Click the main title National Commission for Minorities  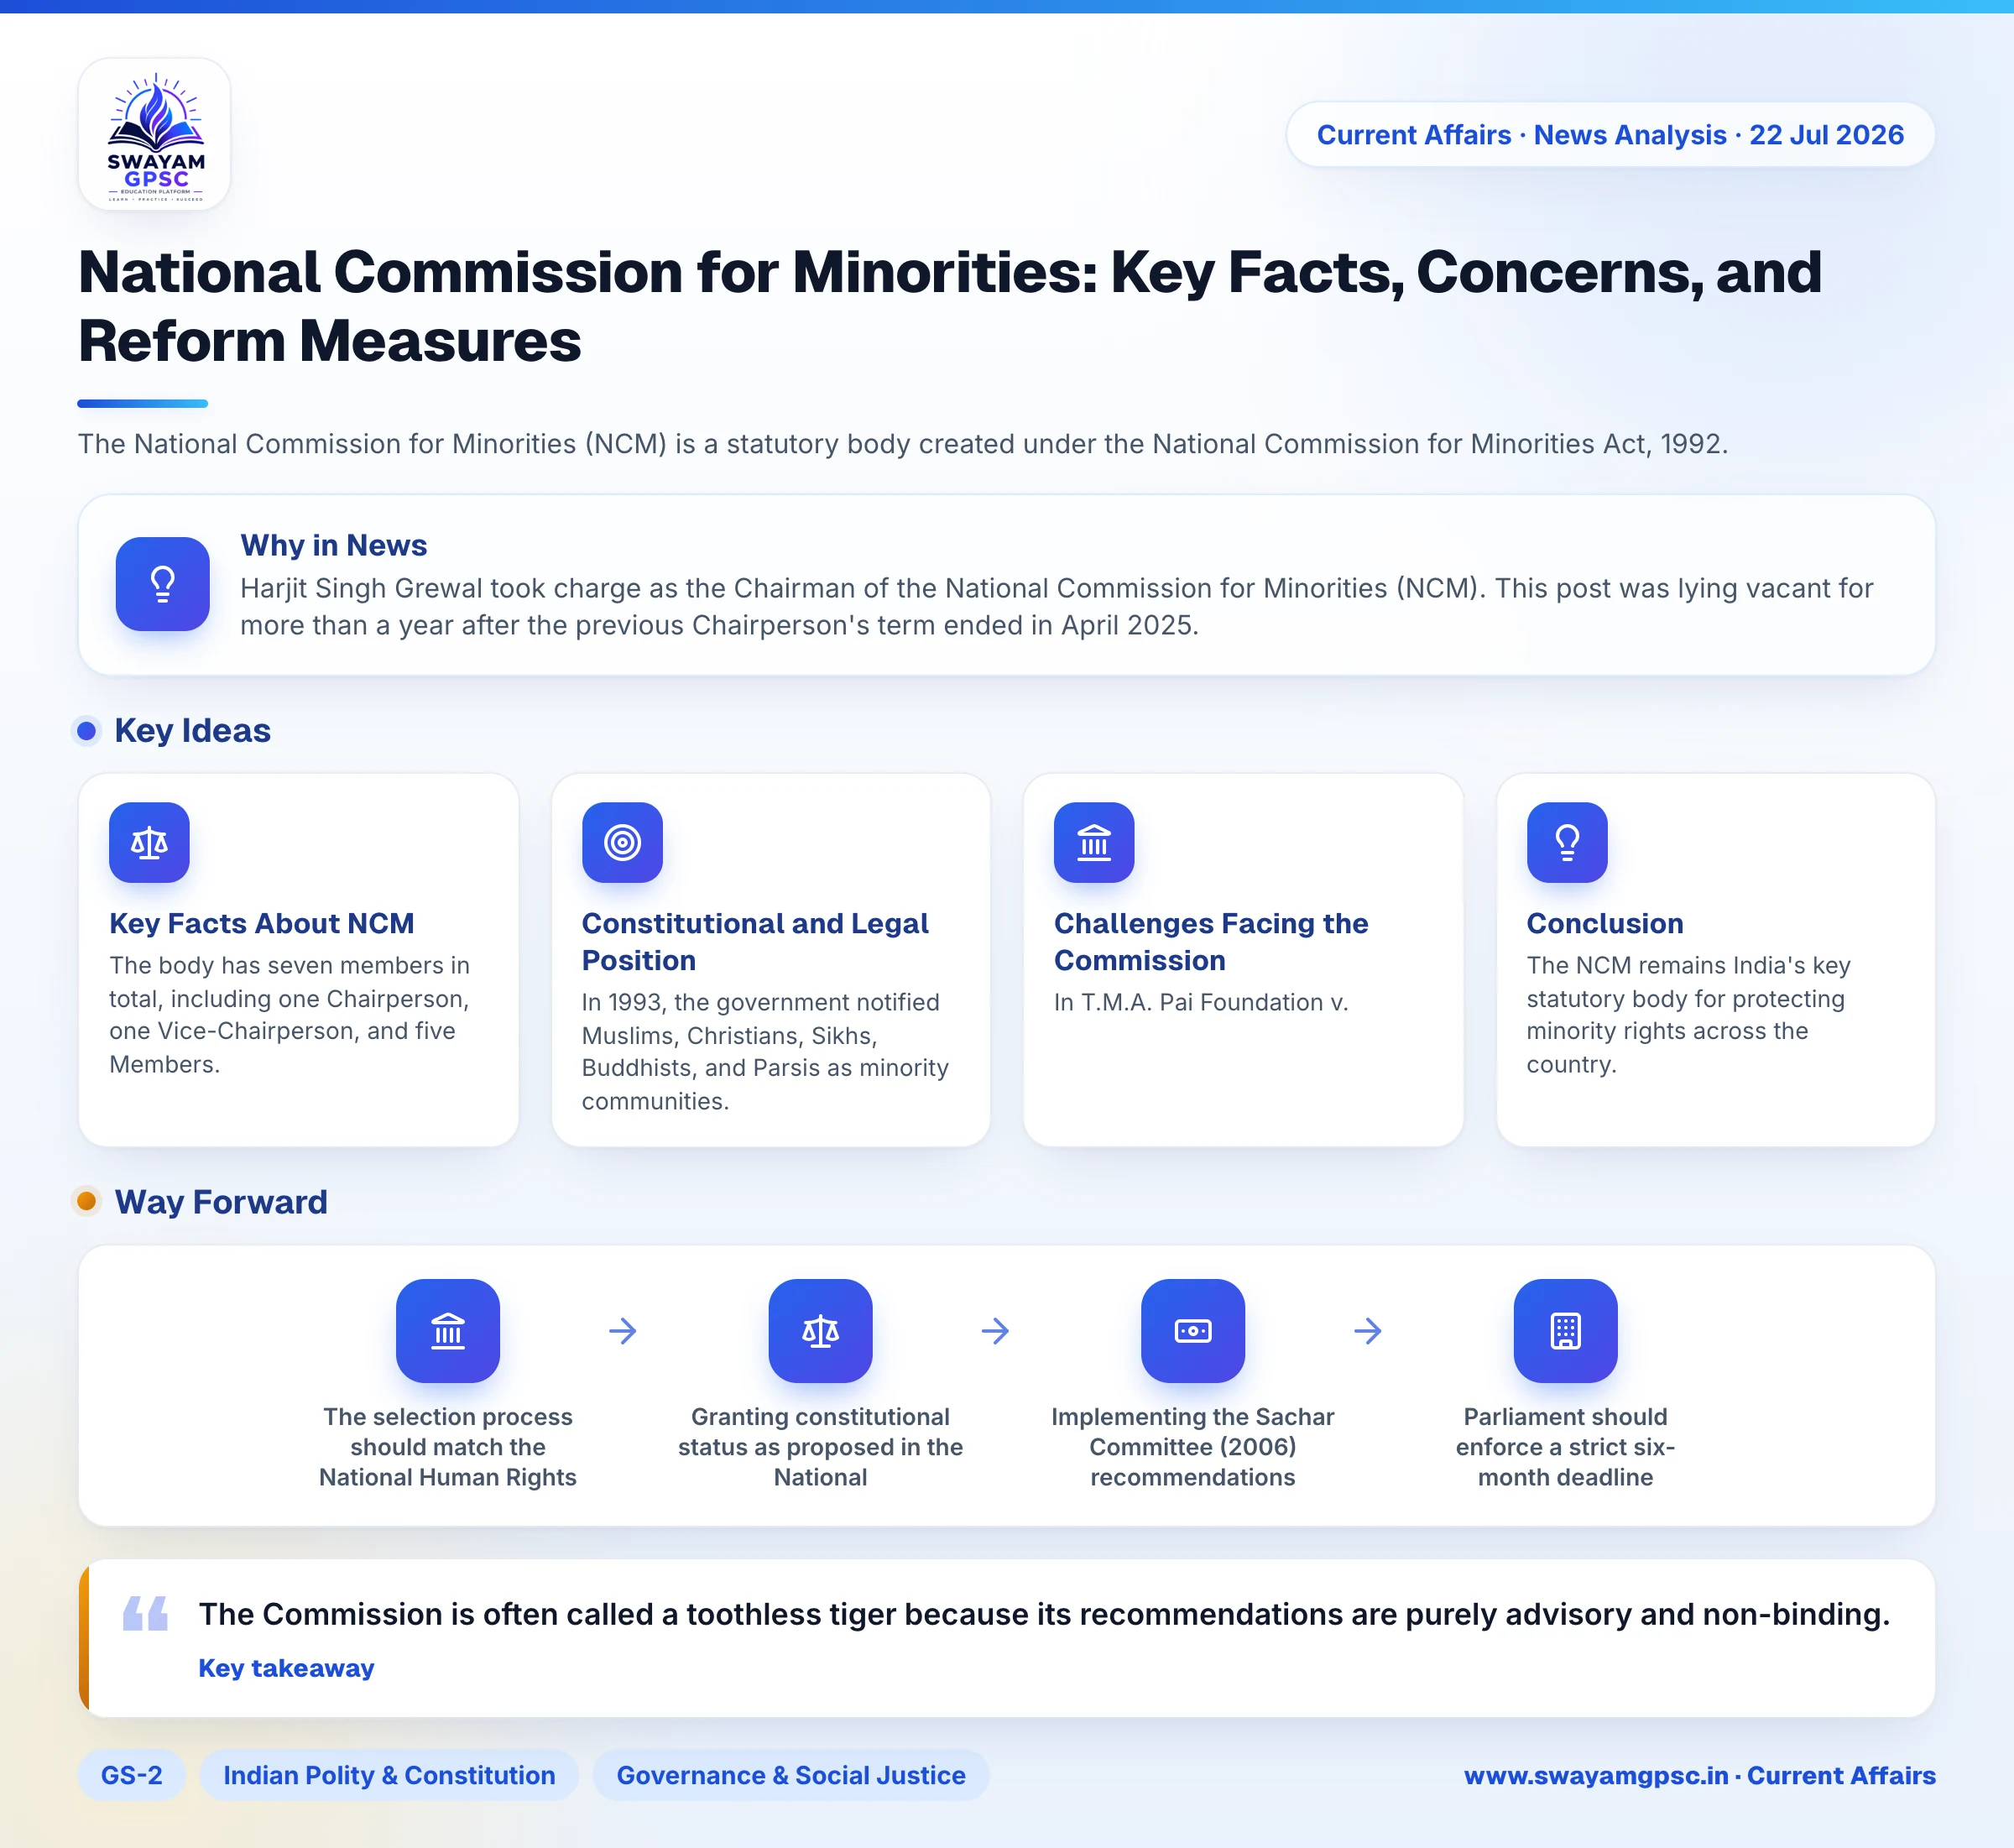tap(950, 306)
